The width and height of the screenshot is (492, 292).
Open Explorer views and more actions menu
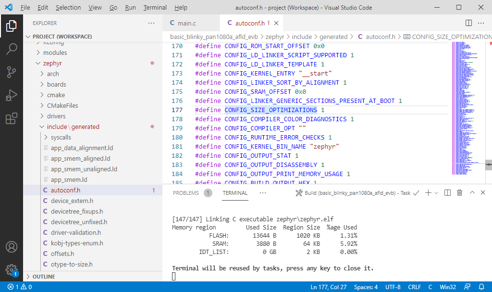coord(151,23)
